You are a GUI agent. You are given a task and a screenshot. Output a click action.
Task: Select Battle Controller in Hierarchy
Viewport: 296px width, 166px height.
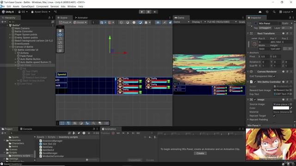(24, 31)
